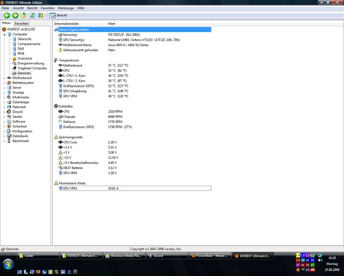Click the Momentane Werte warning icon

[x=56, y=183]
